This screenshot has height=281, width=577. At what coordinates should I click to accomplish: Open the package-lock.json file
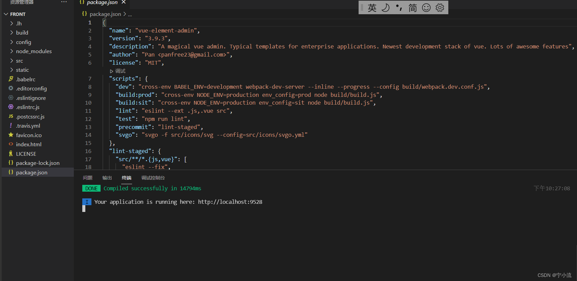[x=38, y=163]
